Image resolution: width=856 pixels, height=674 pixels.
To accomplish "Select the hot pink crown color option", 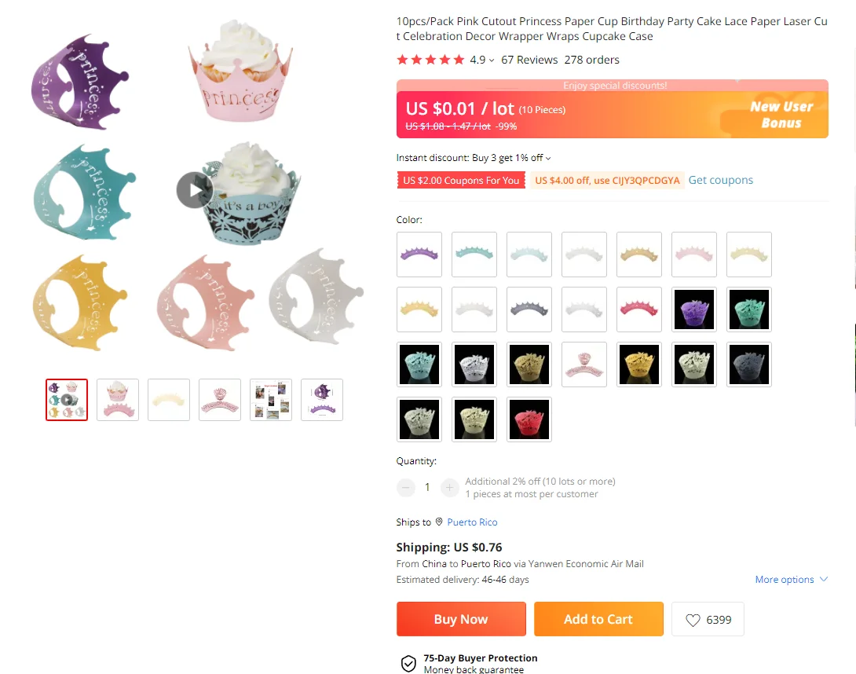I will click(638, 310).
